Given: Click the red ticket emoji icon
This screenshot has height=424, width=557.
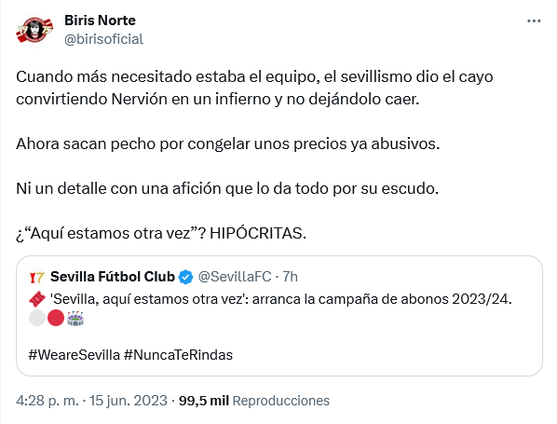Looking at the screenshot, I should pos(37,299).
